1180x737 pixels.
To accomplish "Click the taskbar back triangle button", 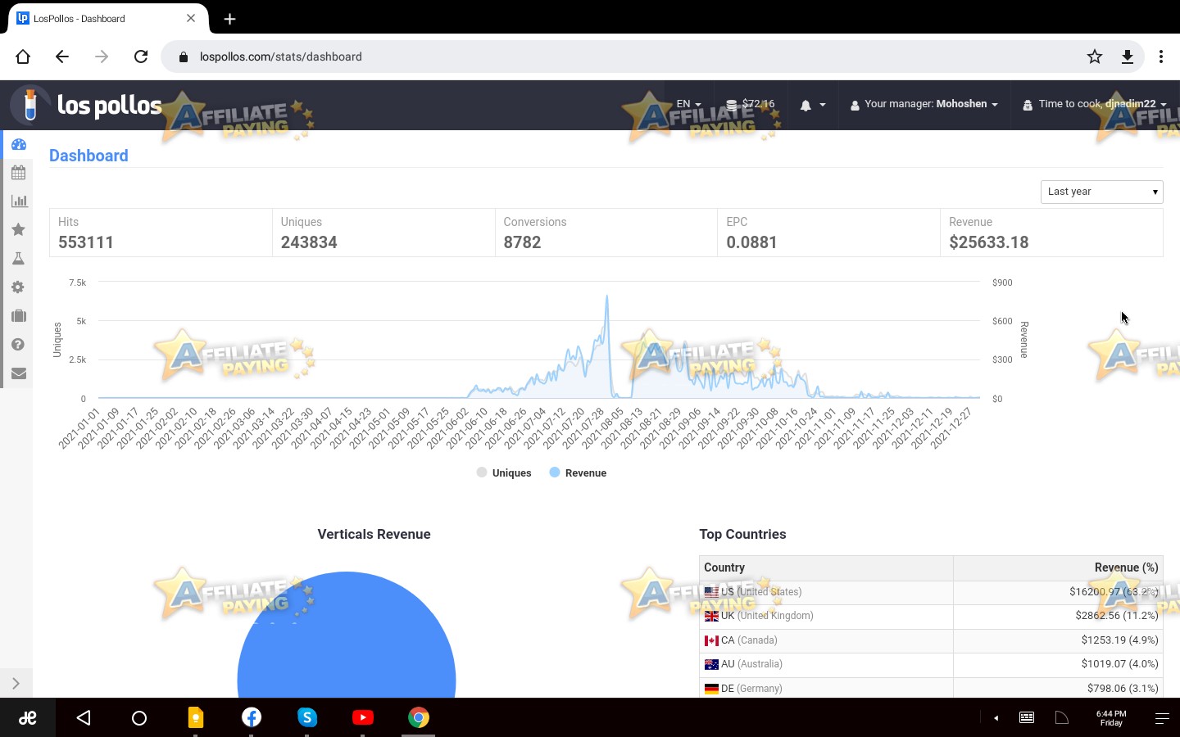I will pos(84,718).
